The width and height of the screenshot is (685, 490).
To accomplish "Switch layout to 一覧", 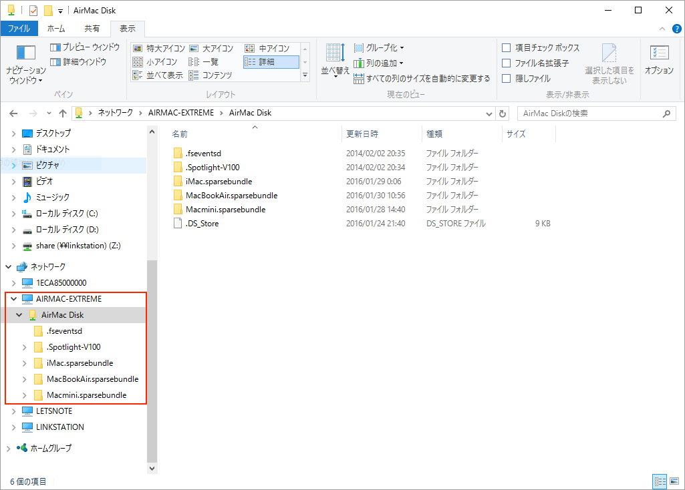I will pyautogui.click(x=204, y=62).
